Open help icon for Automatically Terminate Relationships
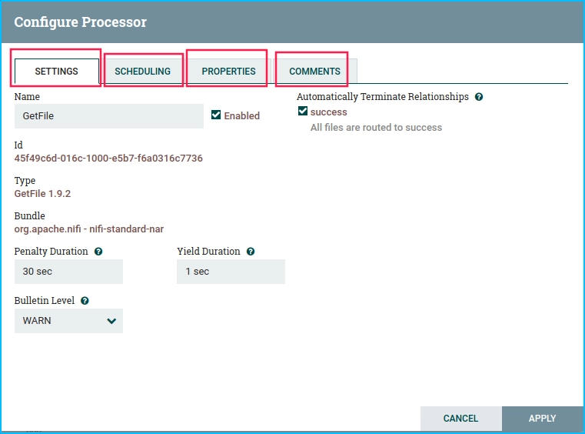 (x=479, y=97)
